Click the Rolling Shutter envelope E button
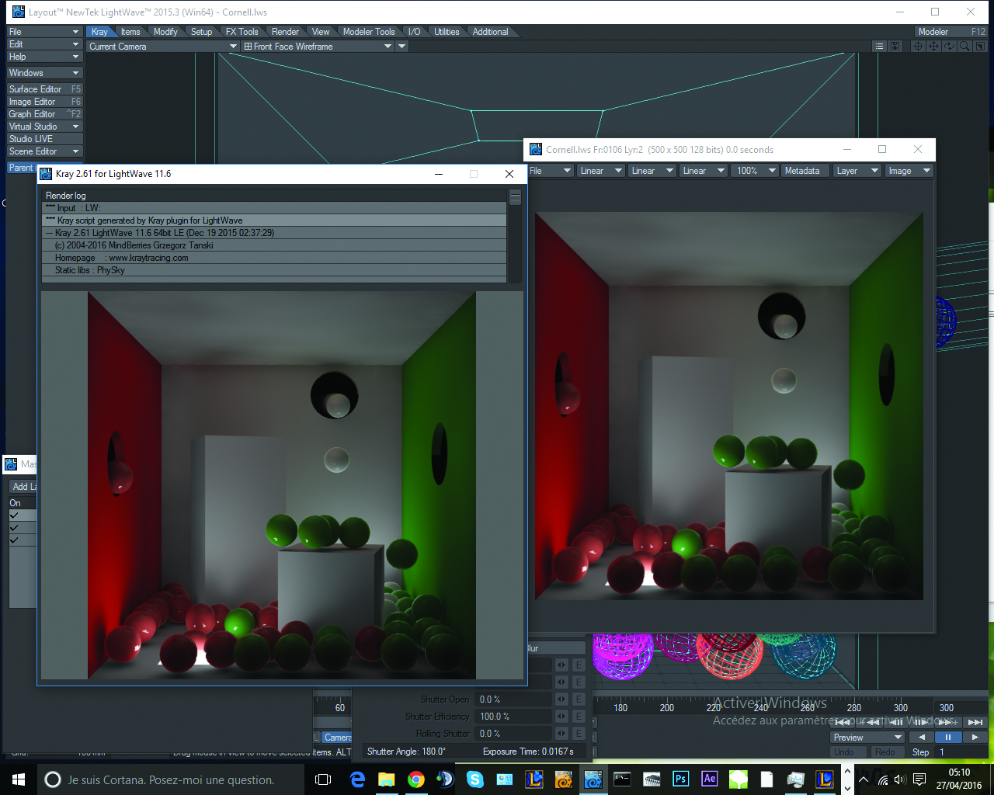The height and width of the screenshot is (795, 994). coord(579,734)
